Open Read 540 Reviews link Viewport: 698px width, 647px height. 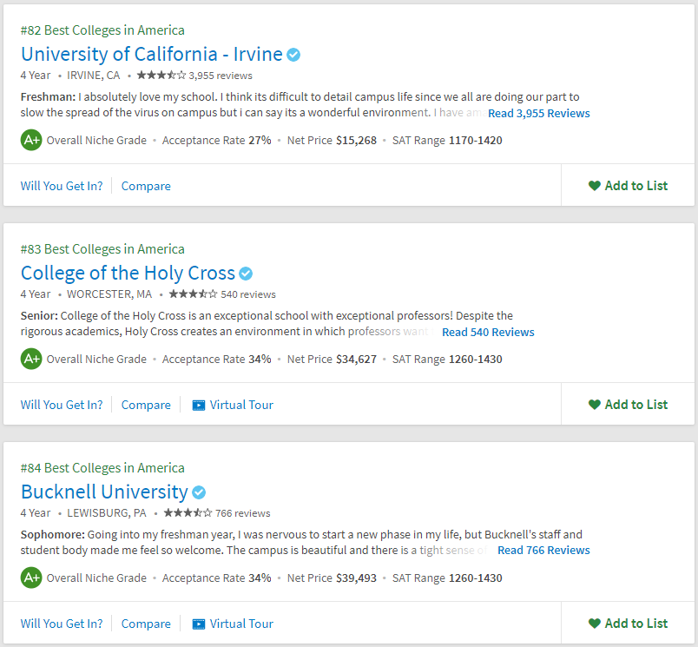(x=488, y=332)
